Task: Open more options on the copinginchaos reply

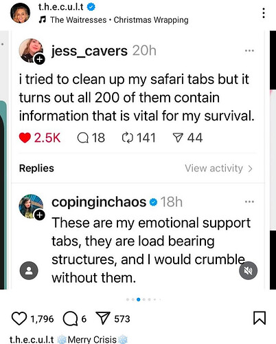Action: (x=249, y=202)
